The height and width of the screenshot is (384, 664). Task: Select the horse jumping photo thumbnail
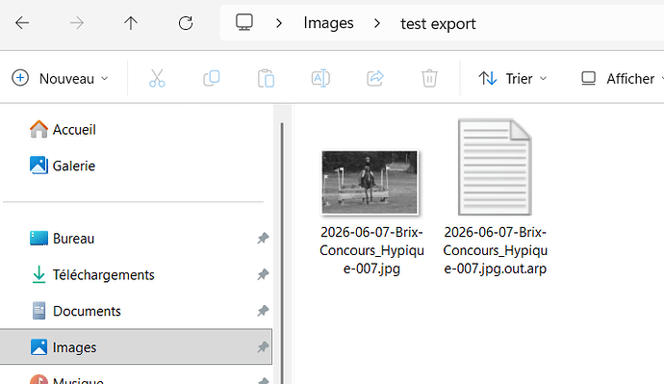370,183
